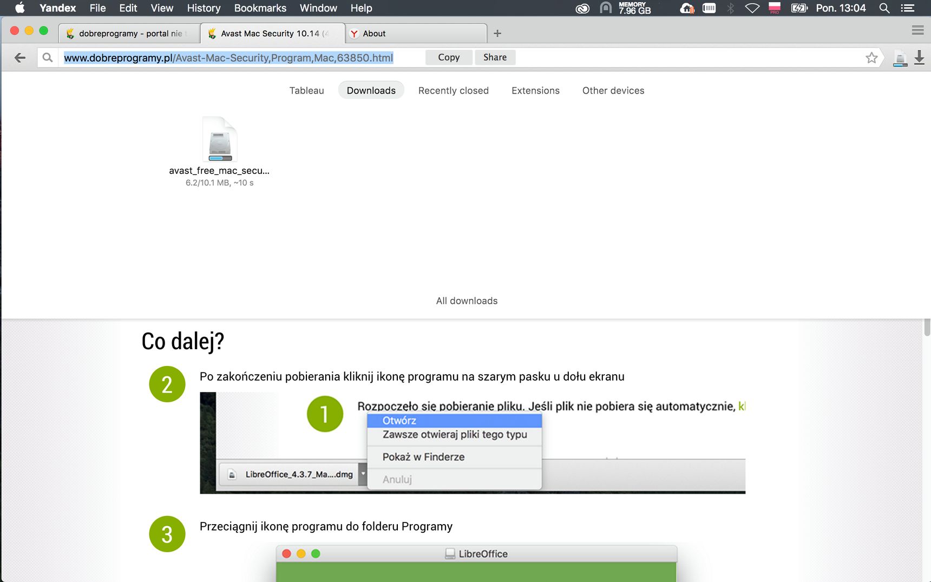
Task: Click the Share button in address bar
Action: coord(495,57)
